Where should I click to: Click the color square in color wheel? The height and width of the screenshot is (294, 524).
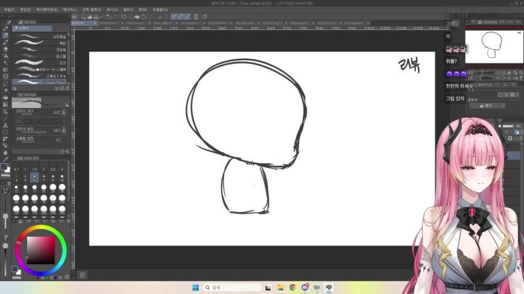click(41, 250)
